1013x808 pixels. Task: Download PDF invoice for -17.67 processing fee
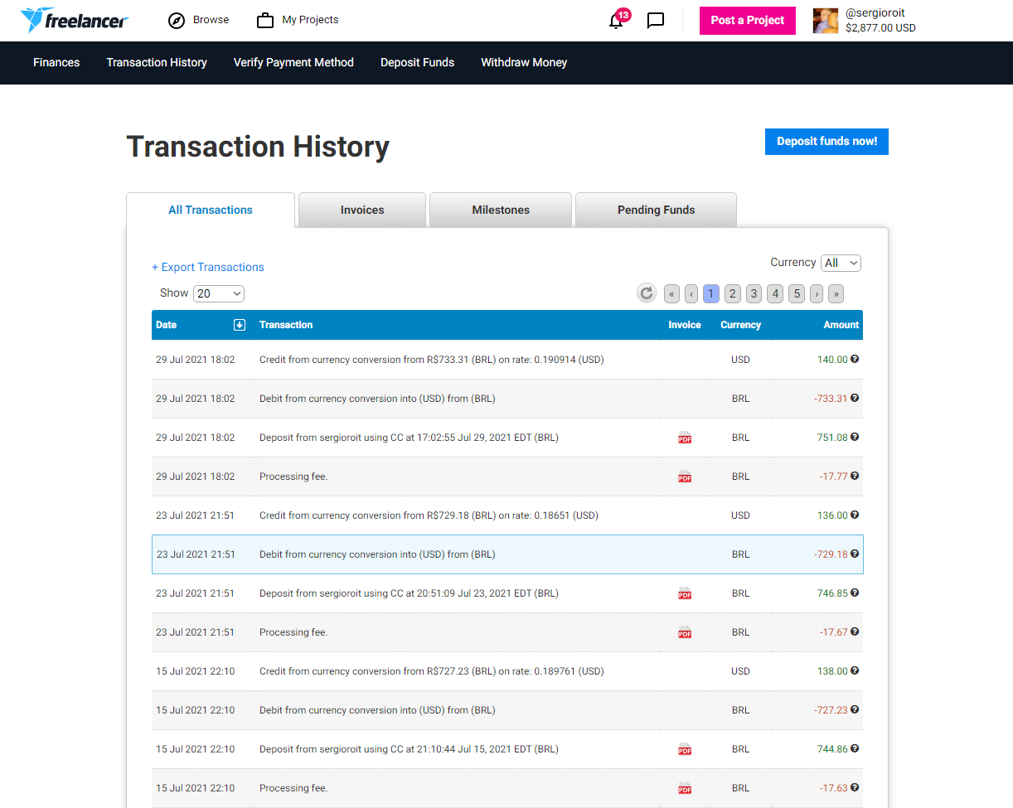click(x=685, y=632)
